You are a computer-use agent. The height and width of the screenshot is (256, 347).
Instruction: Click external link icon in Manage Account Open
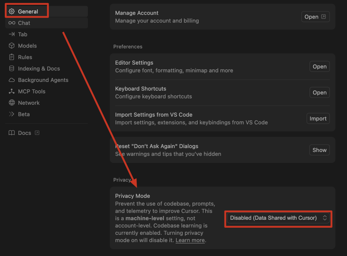(323, 17)
